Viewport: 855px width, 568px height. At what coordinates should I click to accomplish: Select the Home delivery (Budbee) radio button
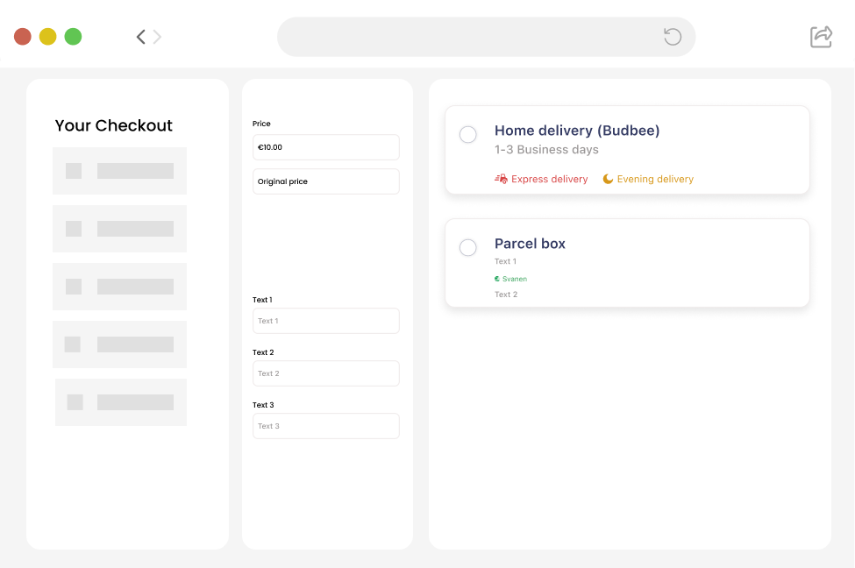(x=468, y=134)
